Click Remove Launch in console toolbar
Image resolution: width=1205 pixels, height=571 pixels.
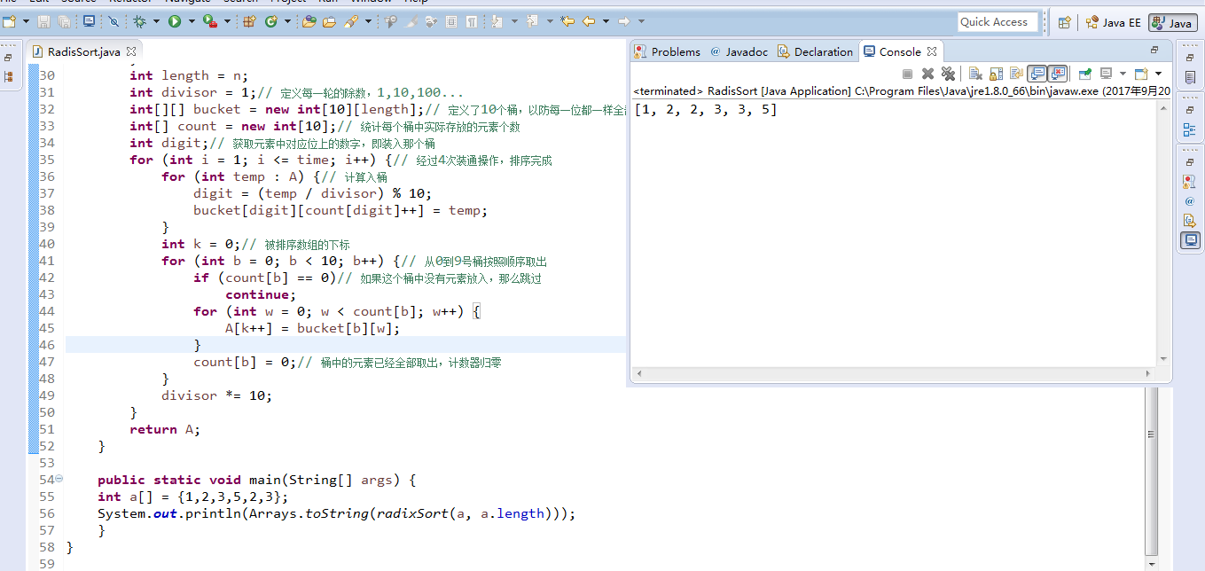[x=927, y=74]
